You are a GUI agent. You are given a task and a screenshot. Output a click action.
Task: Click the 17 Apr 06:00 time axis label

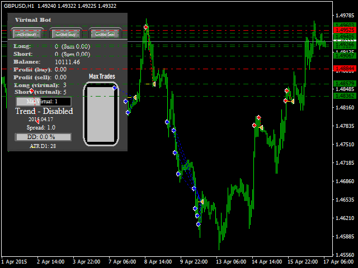click(x=338, y=262)
